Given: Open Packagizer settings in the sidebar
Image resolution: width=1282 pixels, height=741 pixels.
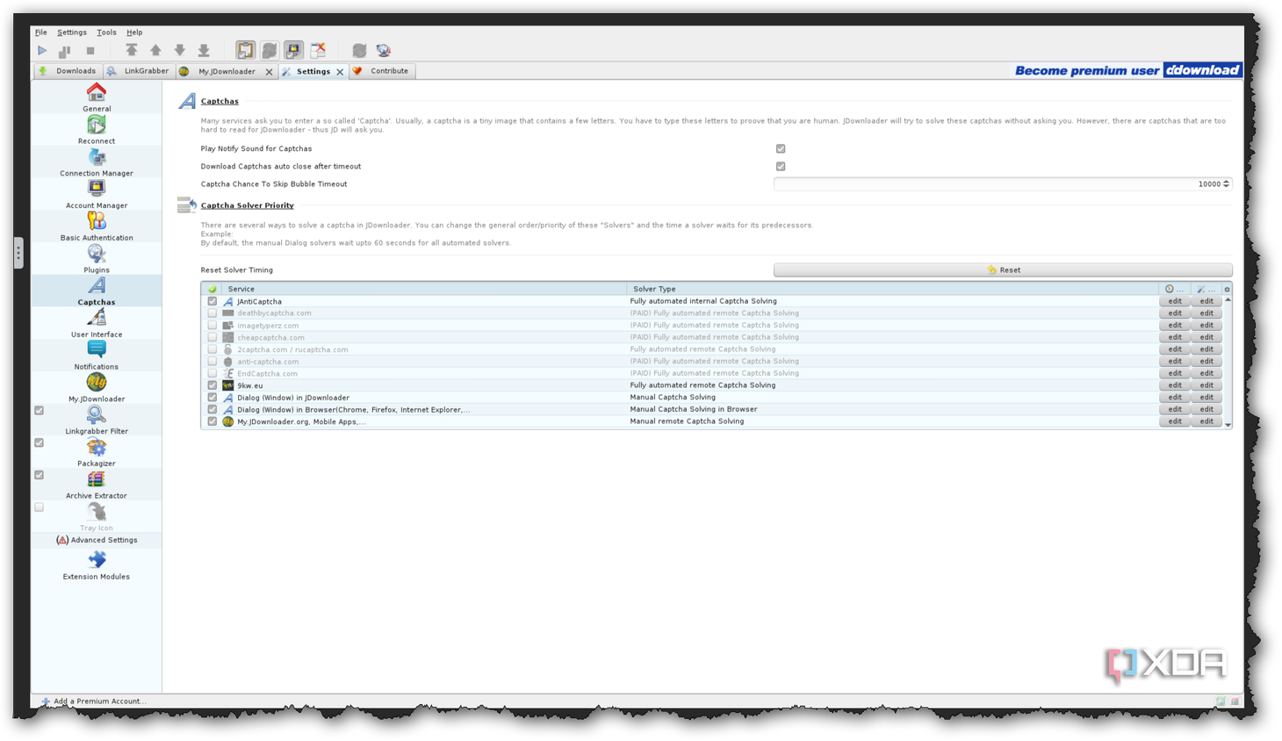Looking at the screenshot, I should (x=97, y=452).
